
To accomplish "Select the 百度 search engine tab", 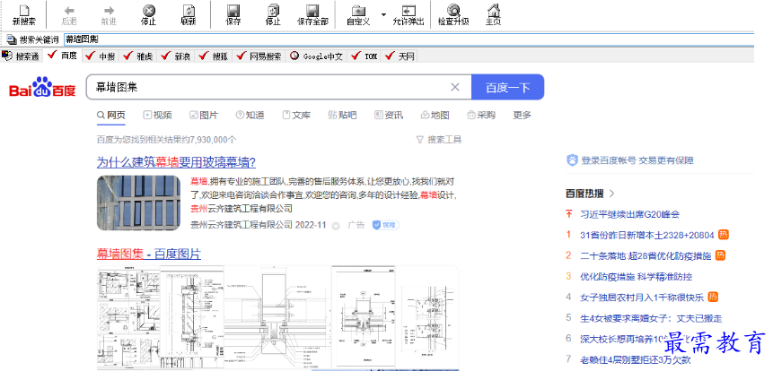I will coord(63,56).
